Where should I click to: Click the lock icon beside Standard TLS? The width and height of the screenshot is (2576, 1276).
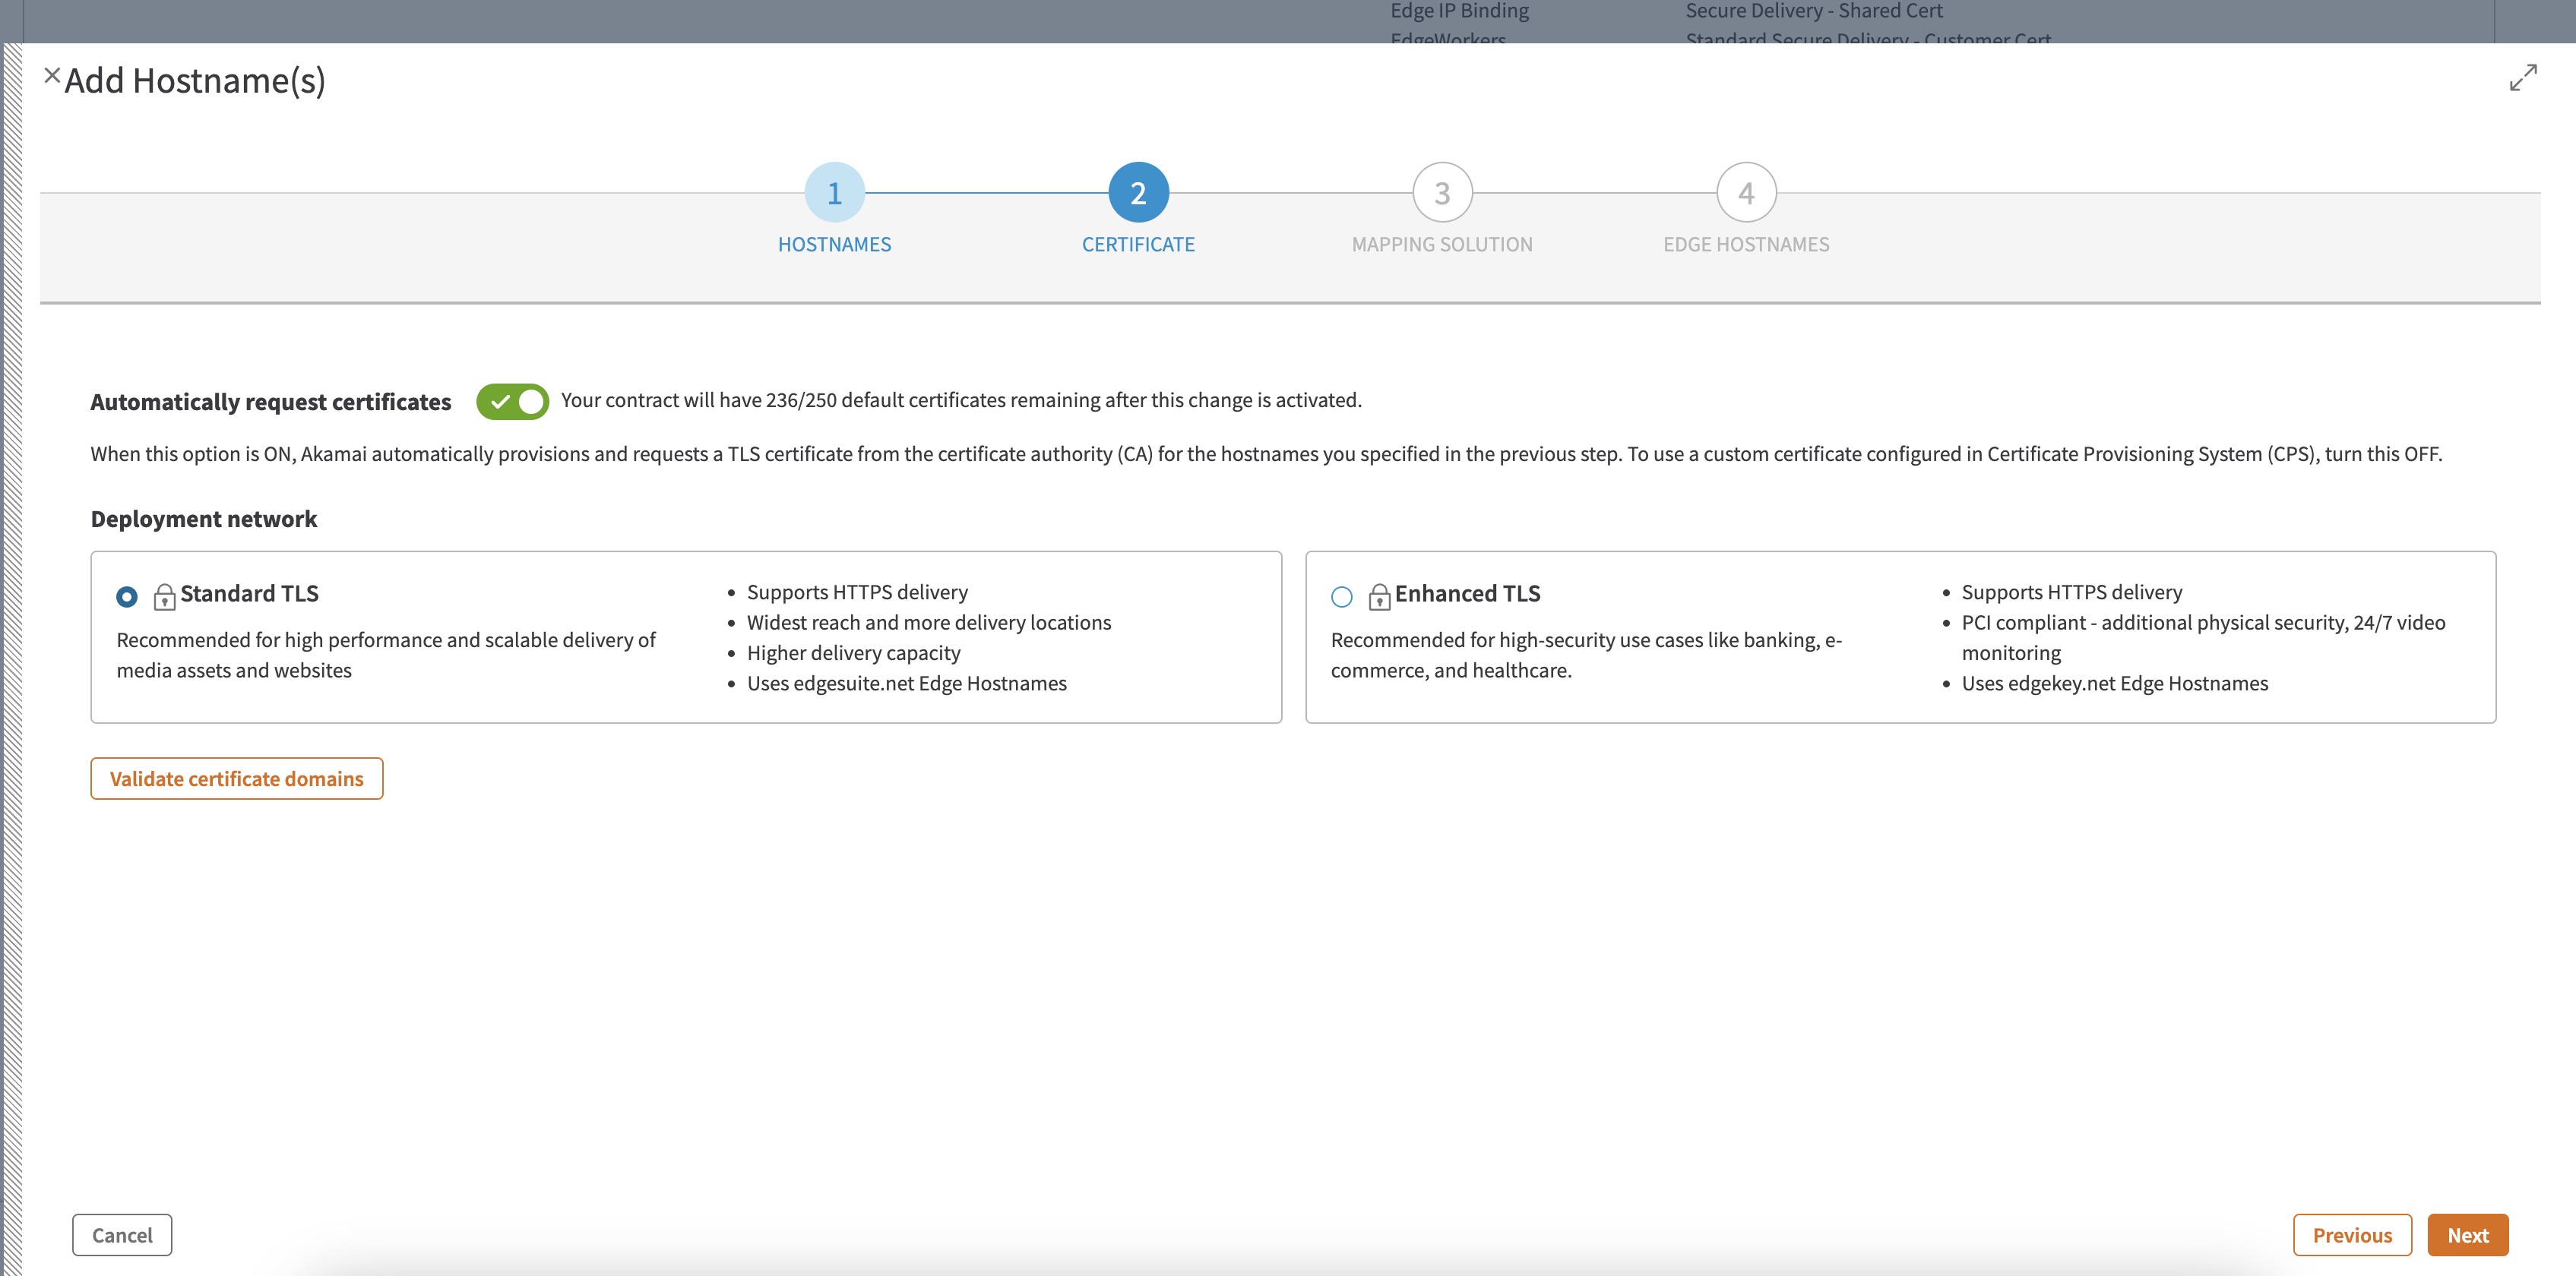(164, 596)
